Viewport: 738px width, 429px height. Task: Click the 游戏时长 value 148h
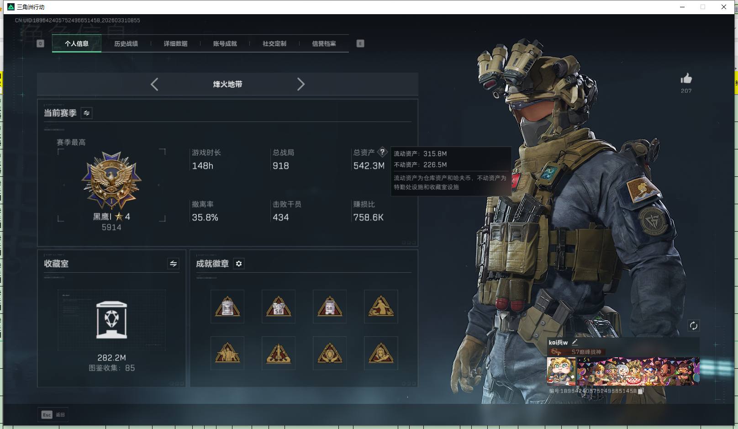click(x=203, y=166)
